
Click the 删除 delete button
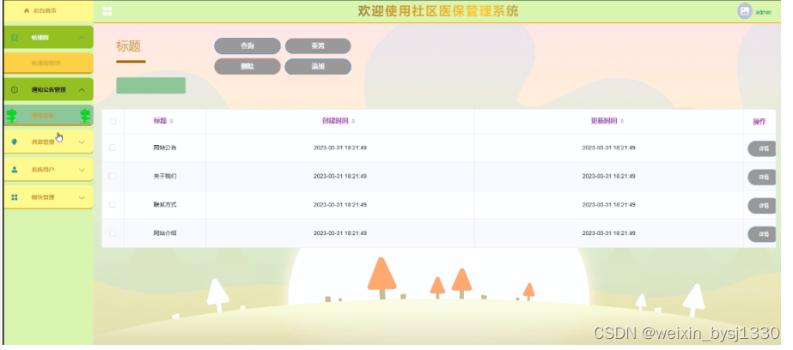(247, 67)
